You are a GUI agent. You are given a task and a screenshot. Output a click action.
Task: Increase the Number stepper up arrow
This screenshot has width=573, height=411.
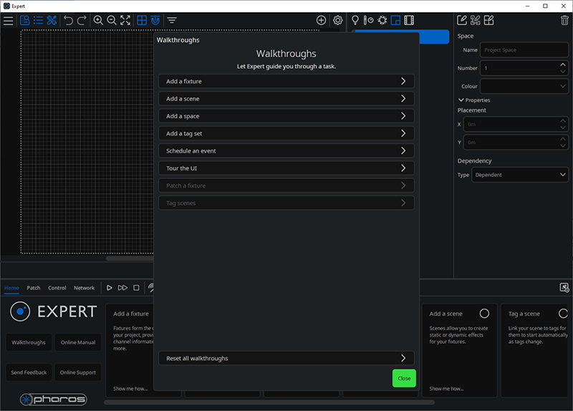[563, 64]
